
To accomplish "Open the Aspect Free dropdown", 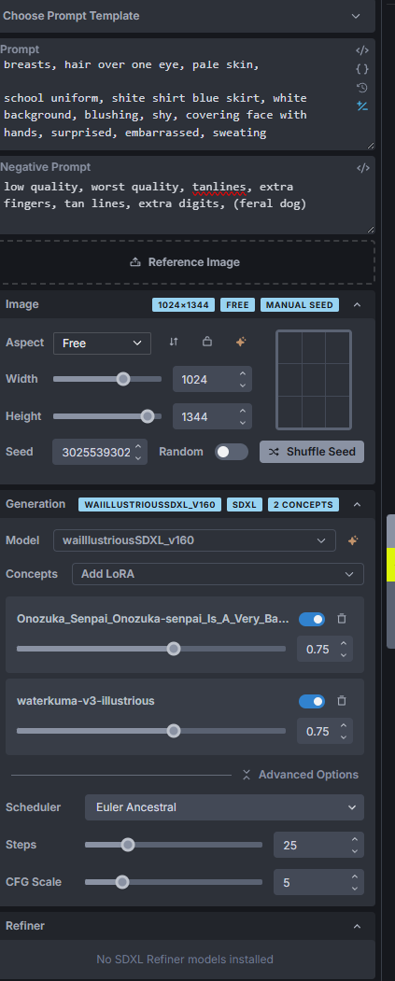I will click(102, 343).
